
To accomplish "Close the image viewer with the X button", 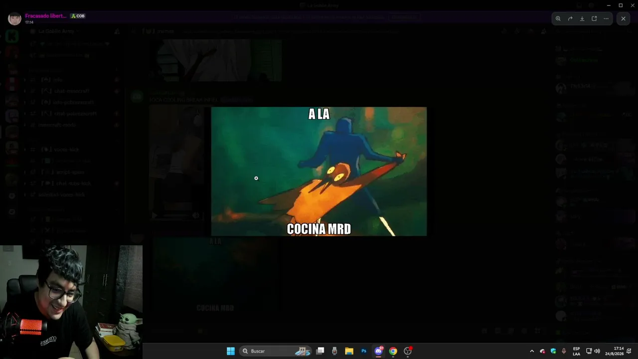I will click(x=623, y=18).
